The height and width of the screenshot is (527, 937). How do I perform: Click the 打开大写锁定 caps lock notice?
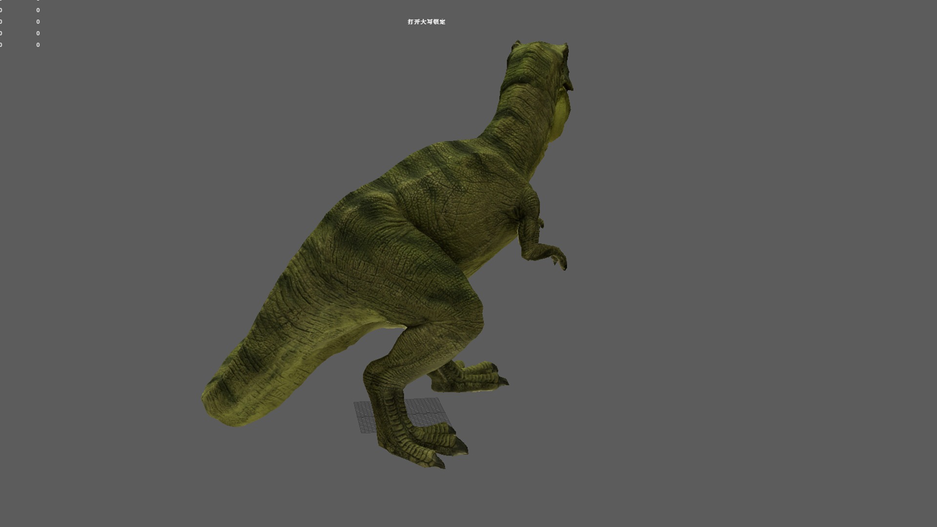(x=427, y=22)
